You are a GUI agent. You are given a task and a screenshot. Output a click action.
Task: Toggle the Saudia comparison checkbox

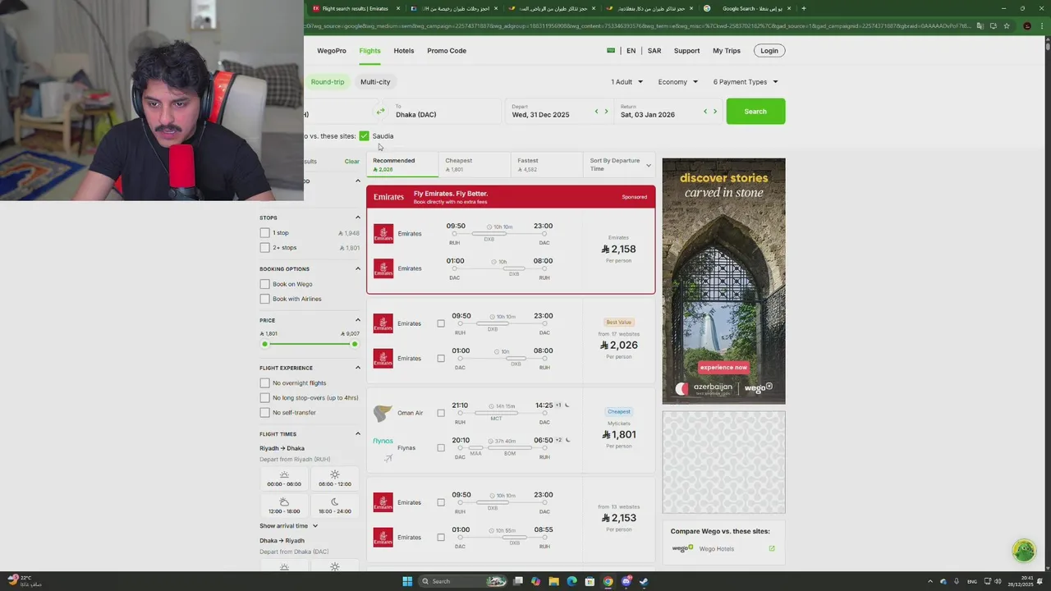[x=364, y=135]
